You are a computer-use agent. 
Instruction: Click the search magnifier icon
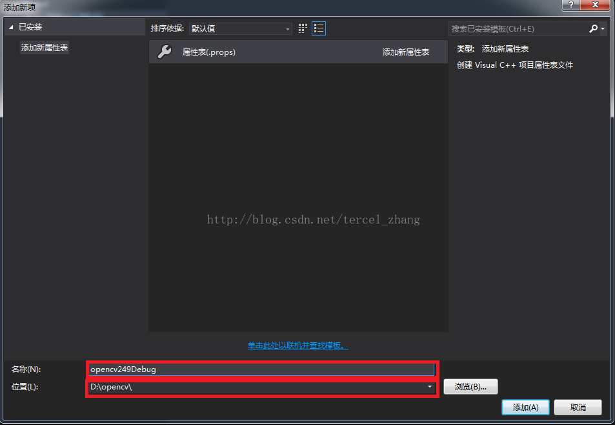coord(592,28)
